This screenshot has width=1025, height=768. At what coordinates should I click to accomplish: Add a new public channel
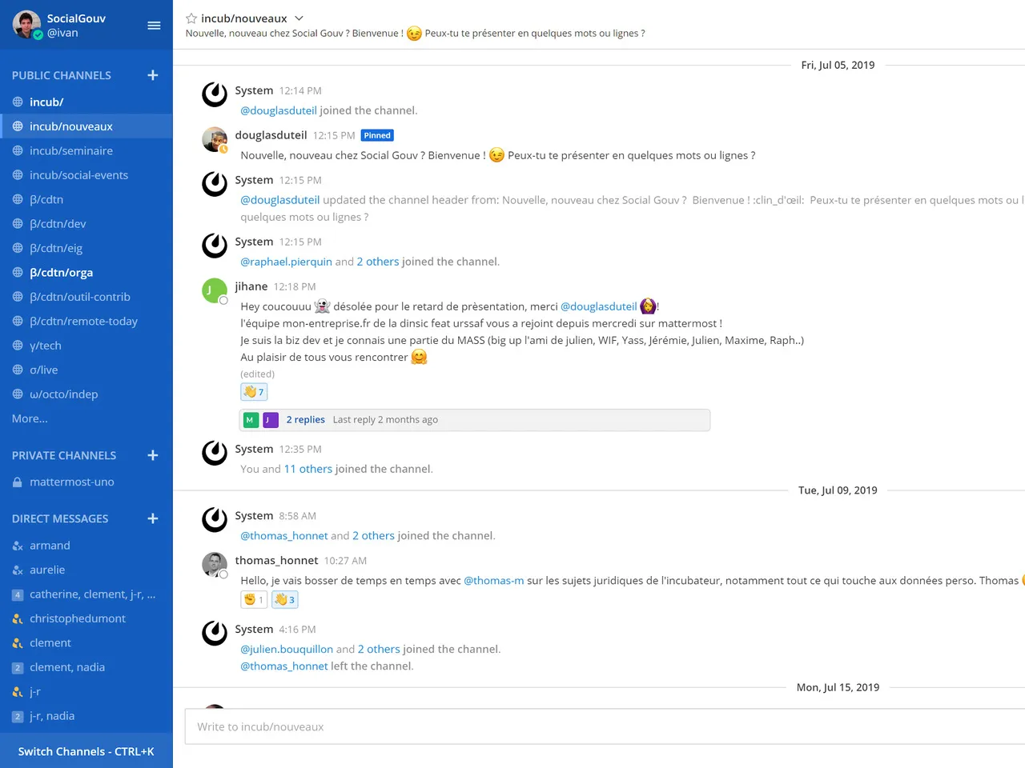click(x=153, y=75)
